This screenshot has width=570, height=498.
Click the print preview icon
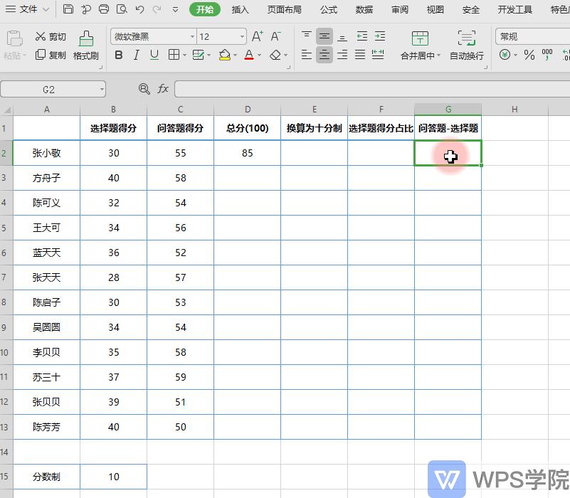[120, 9]
